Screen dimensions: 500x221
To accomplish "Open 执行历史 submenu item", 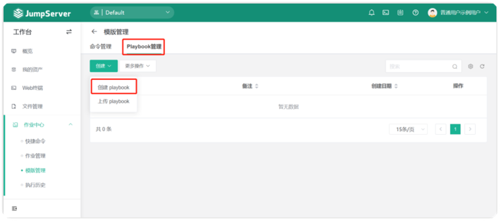I will coord(35,185).
